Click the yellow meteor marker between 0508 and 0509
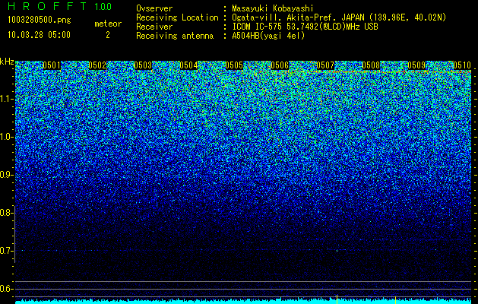 pos(395,300)
